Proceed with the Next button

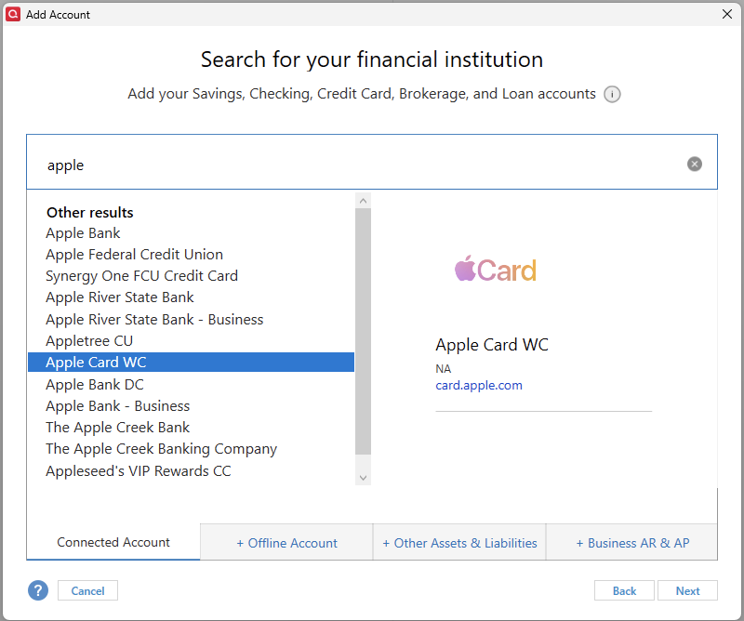pyautogui.click(x=687, y=590)
